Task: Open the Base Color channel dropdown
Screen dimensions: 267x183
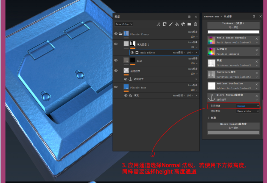Action: tap(124, 24)
